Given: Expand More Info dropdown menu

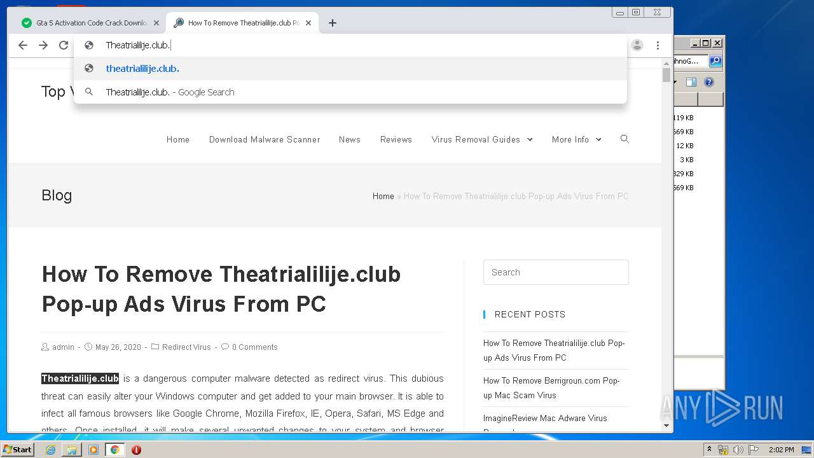Looking at the screenshot, I should tap(576, 139).
